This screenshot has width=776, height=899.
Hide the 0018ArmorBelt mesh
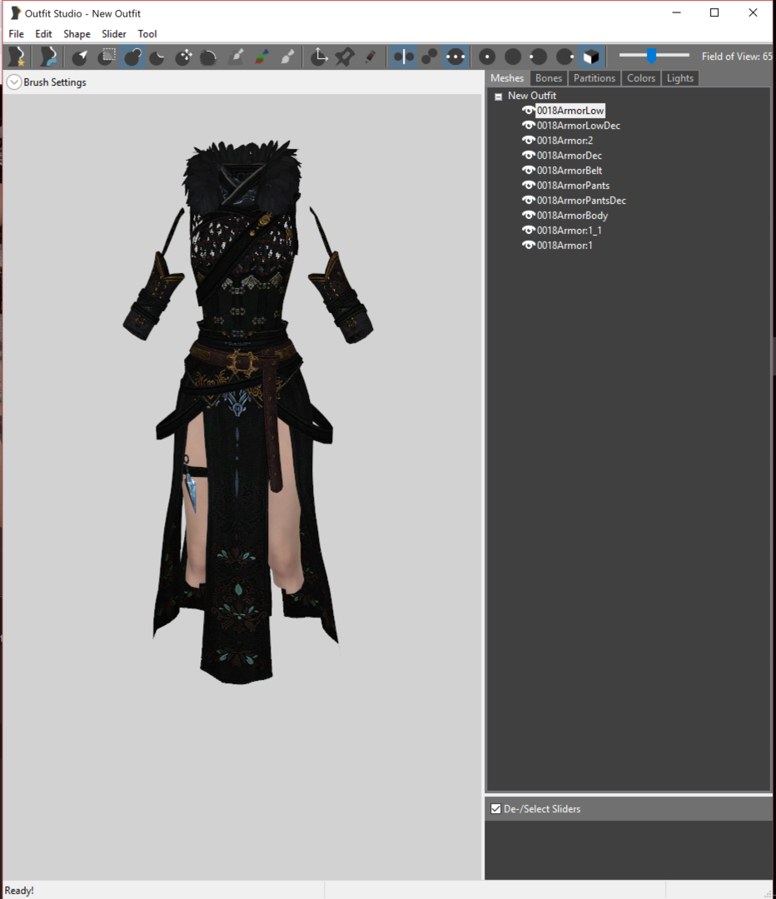[x=528, y=170]
